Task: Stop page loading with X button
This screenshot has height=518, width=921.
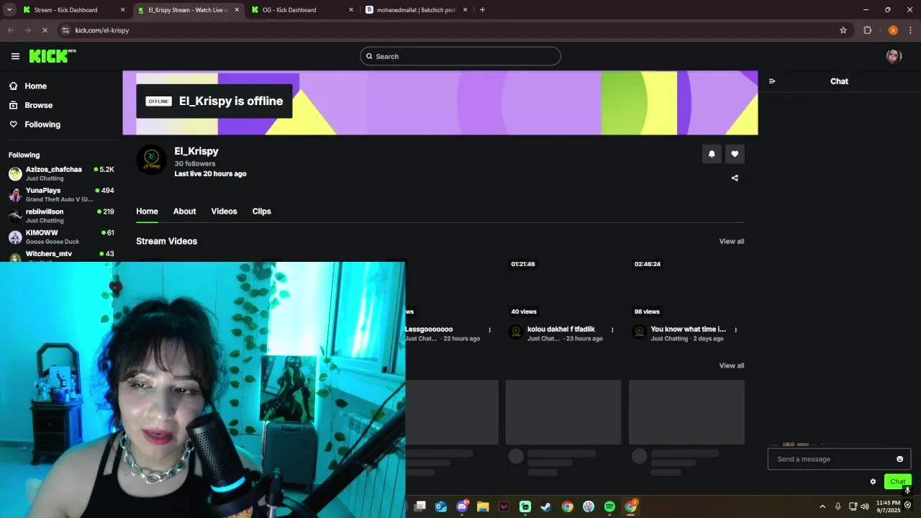Action: (x=45, y=30)
